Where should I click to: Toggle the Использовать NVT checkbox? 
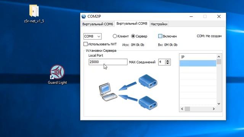pos(85,44)
